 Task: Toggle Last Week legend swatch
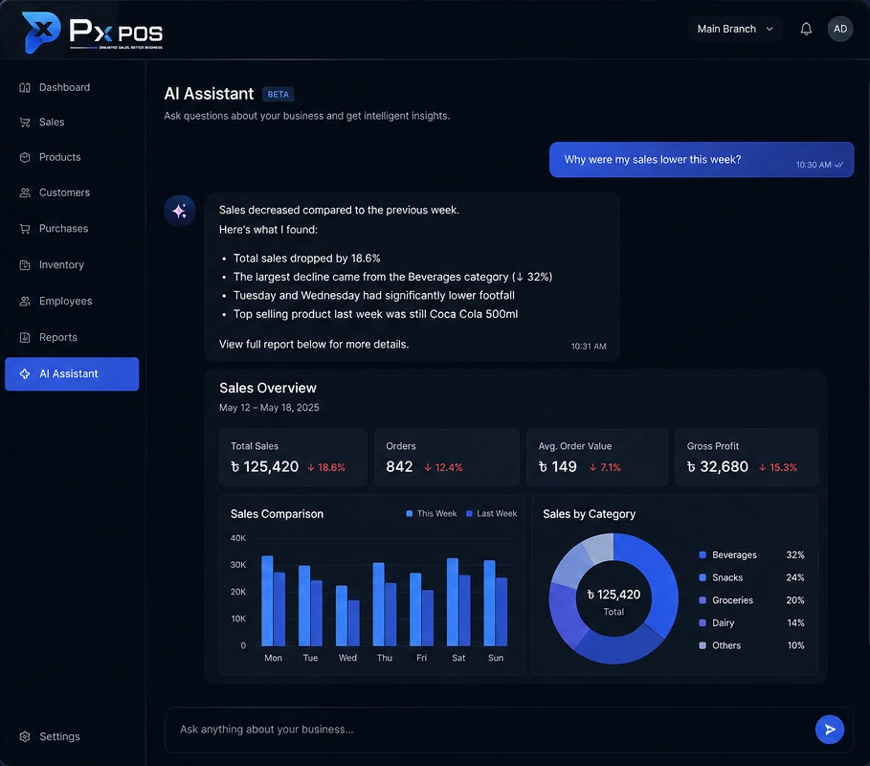coord(469,513)
